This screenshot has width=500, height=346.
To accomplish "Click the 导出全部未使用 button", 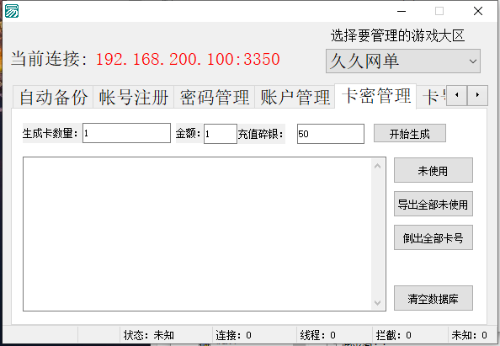I will (434, 204).
